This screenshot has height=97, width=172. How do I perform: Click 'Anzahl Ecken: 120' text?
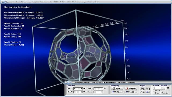tap(12, 34)
